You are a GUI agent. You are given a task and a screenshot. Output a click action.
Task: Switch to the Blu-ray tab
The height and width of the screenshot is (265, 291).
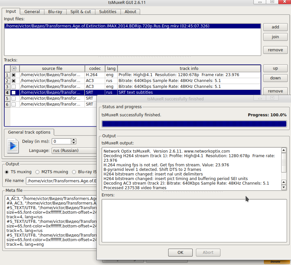click(x=55, y=12)
